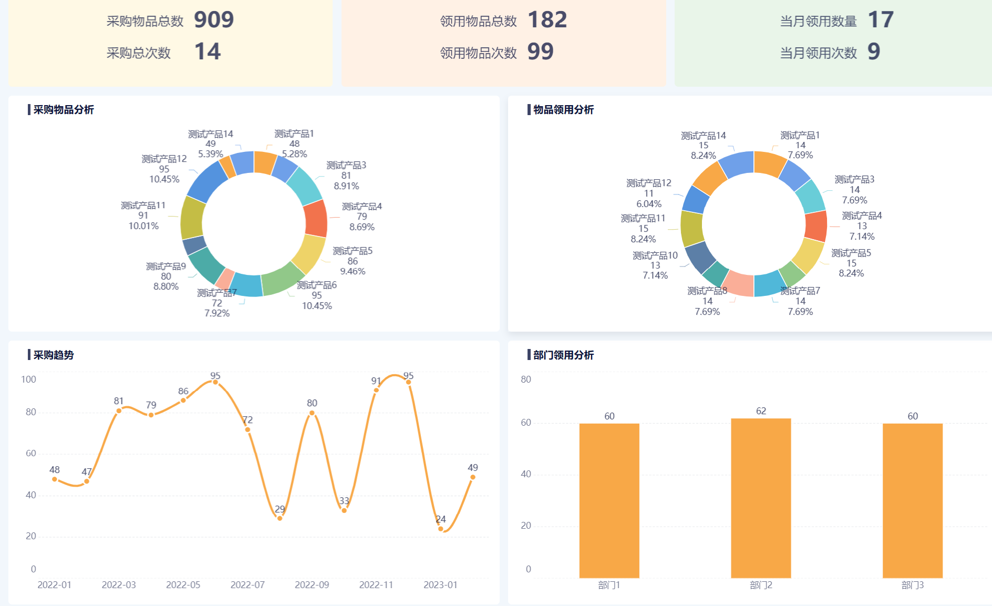Viewport: 992px width, 606px height.
Task: Click the 测试产品11 91 label in 采购物品分析
Action: pos(143,215)
